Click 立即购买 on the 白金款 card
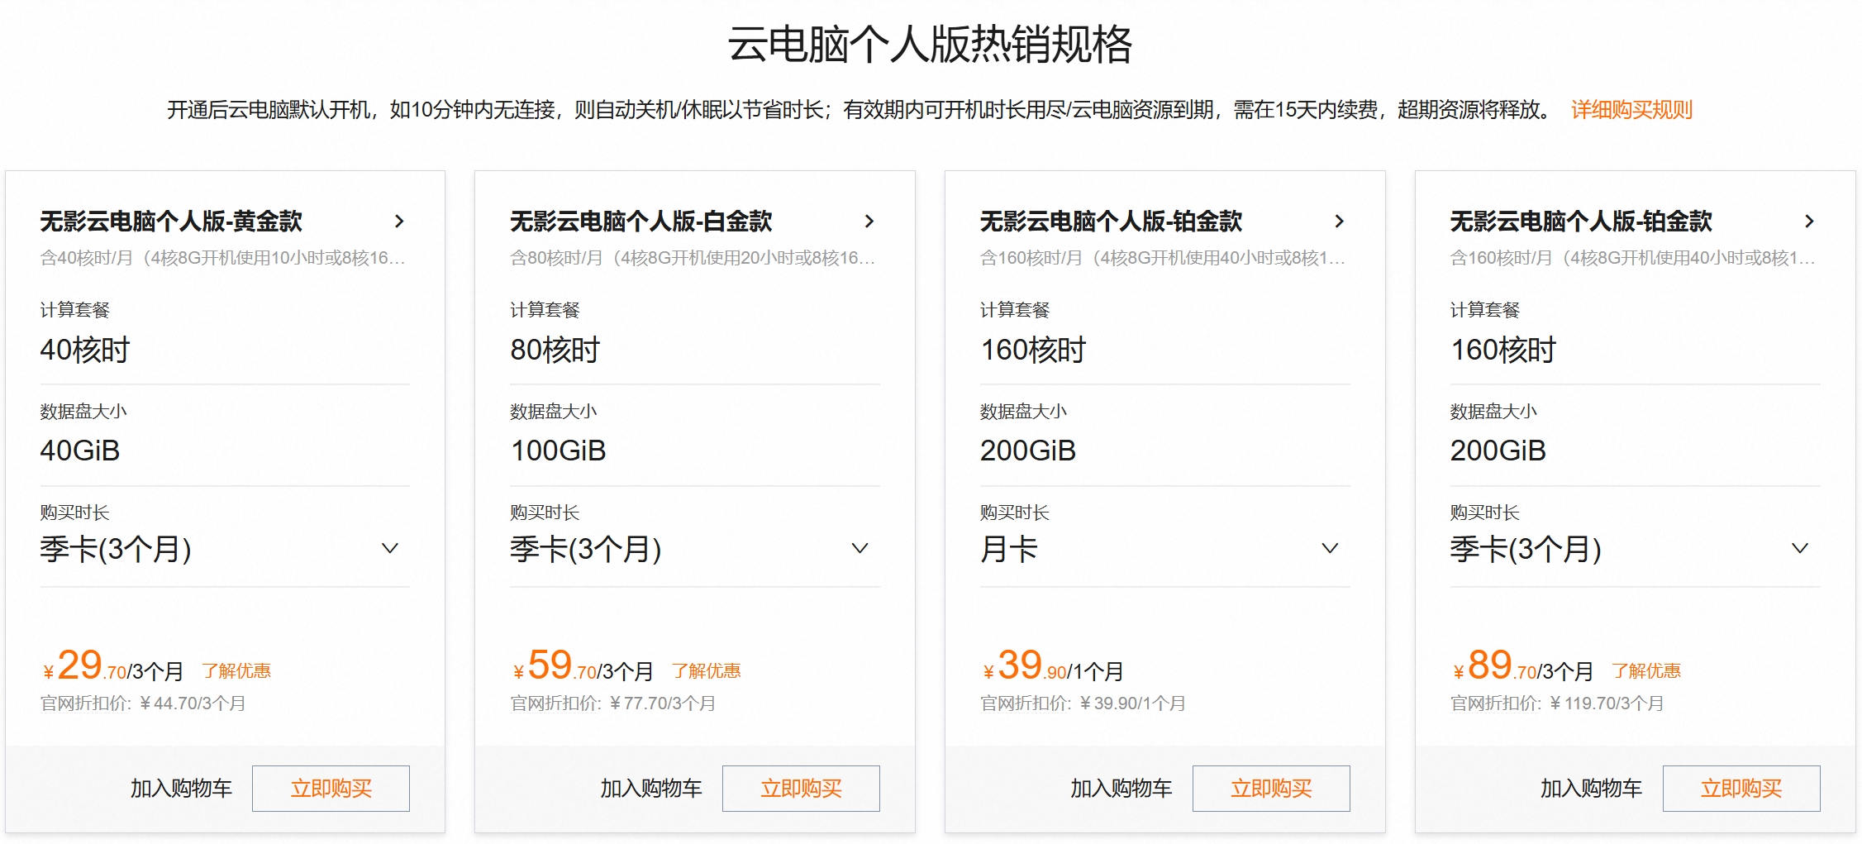The image size is (1862, 844). (x=801, y=789)
